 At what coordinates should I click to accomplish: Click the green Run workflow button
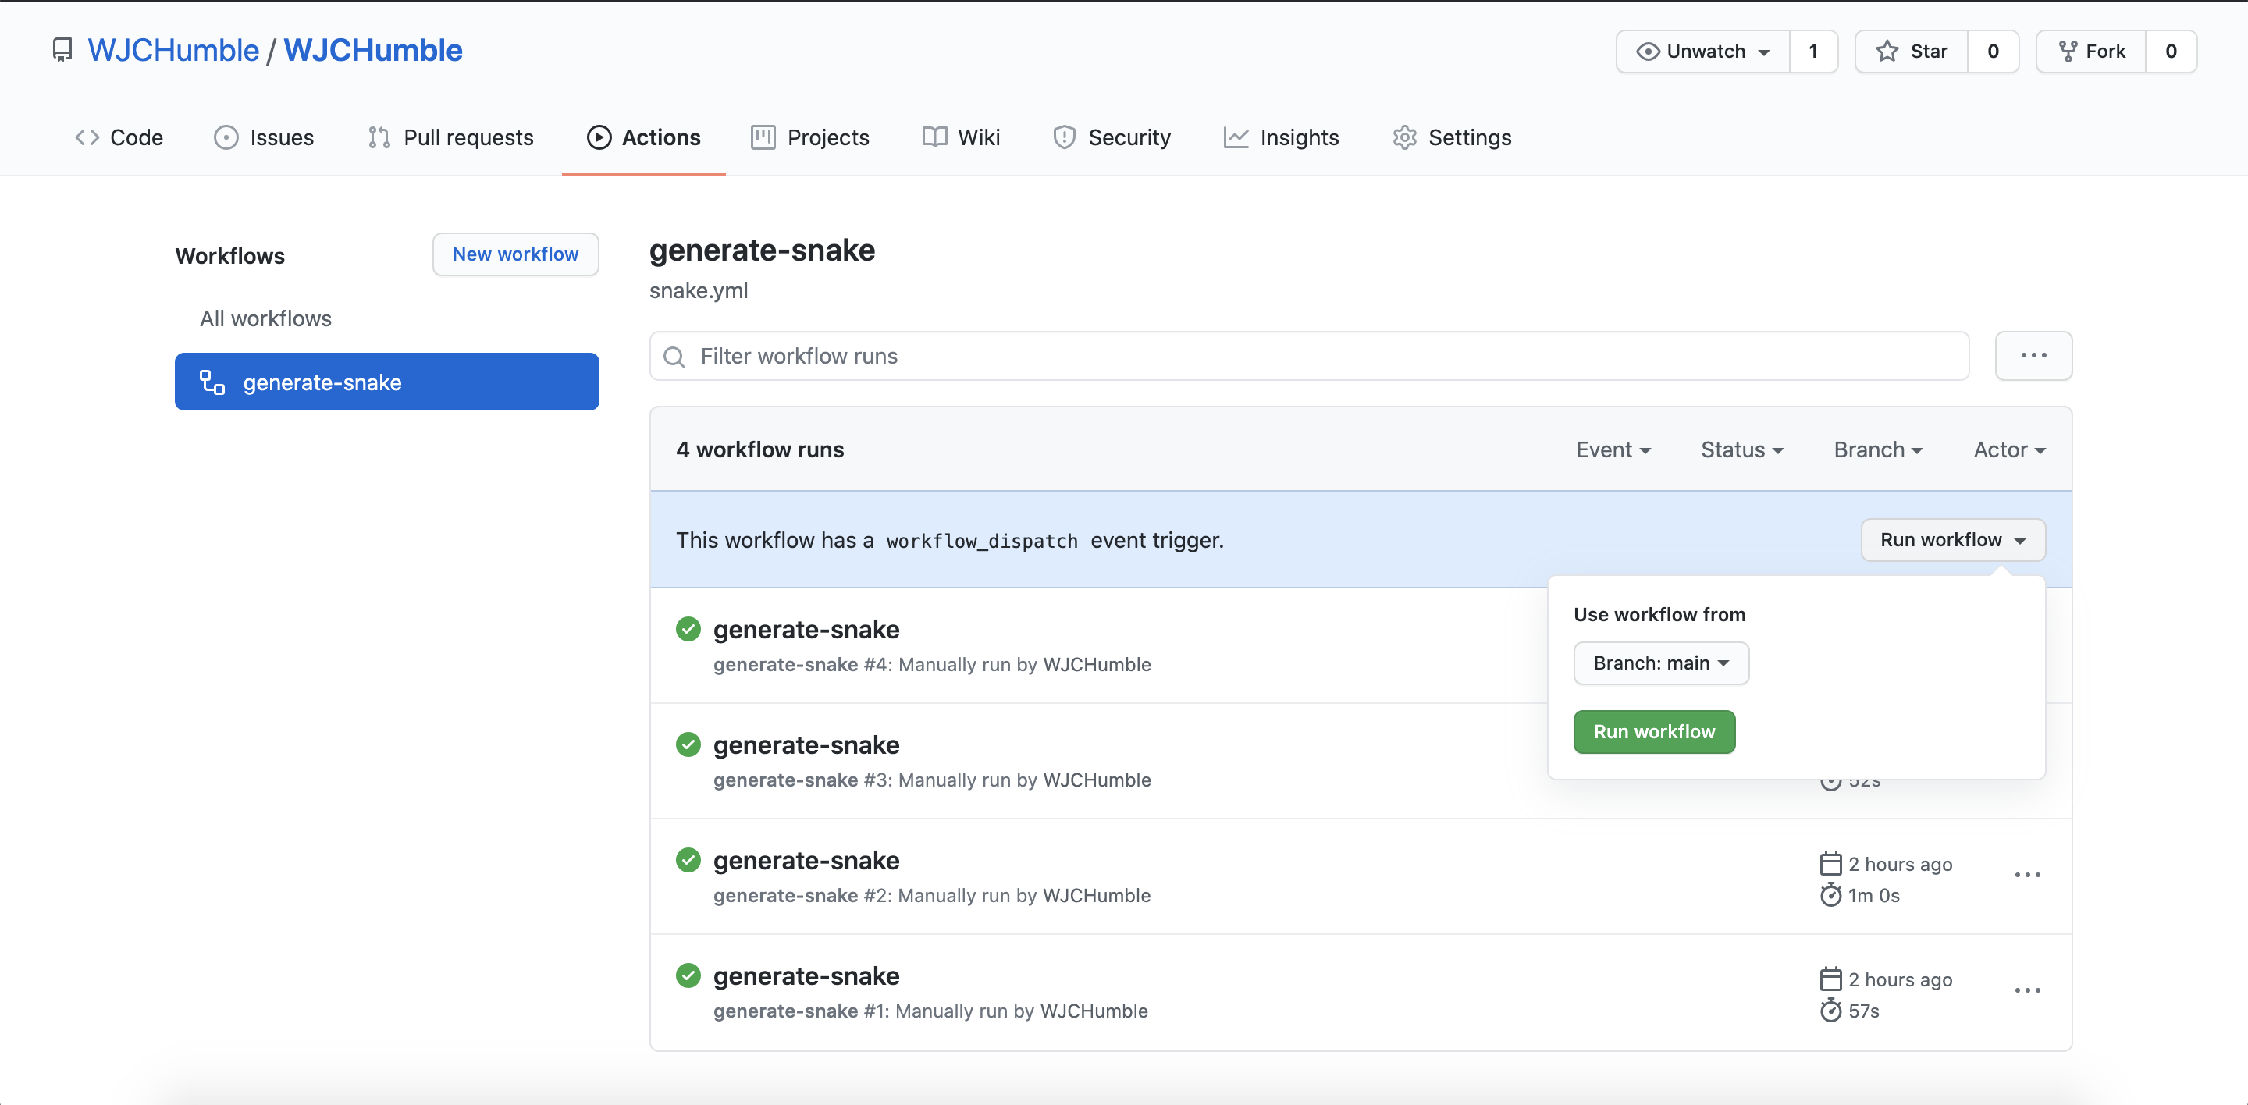tap(1654, 732)
